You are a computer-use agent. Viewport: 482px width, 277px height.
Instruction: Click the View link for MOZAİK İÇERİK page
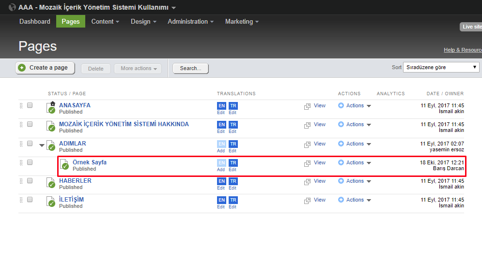pyautogui.click(x=320, y=124)
